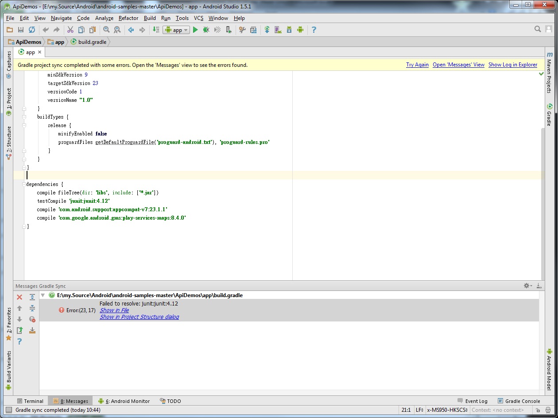Open Messages panel gear settings dropdown
The image size is (558, 418).
pyautogui.click(x=527, y=286)
